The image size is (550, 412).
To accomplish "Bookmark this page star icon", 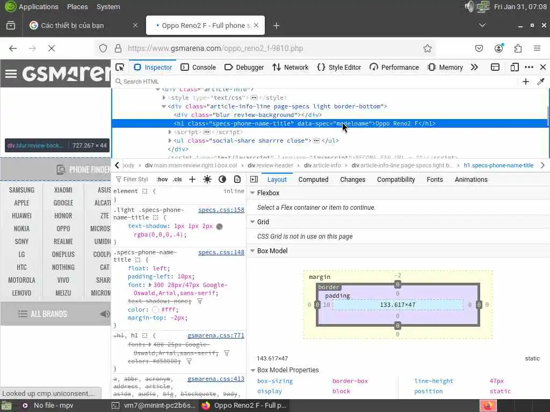I will tap(427, 48).
